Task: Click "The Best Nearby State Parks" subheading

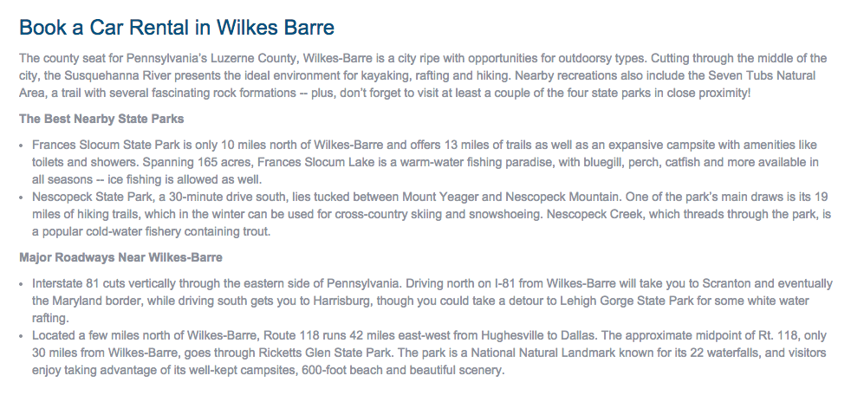Action: coord(101,119)
